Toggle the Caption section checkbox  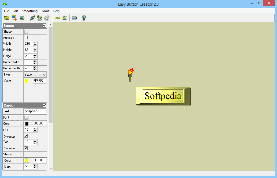[x=44, y=105]
